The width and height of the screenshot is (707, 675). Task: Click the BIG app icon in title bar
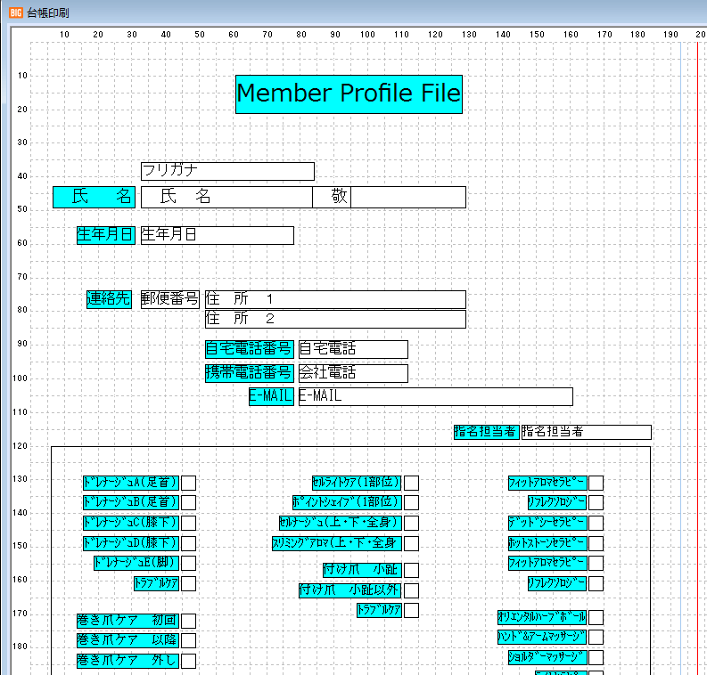point(15,12)
